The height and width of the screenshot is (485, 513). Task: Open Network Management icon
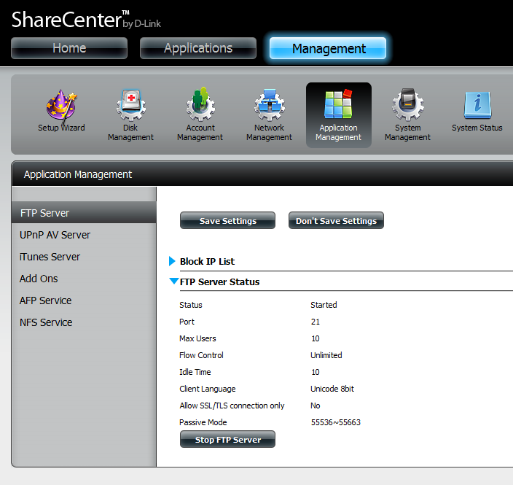[x=270, y=115]
